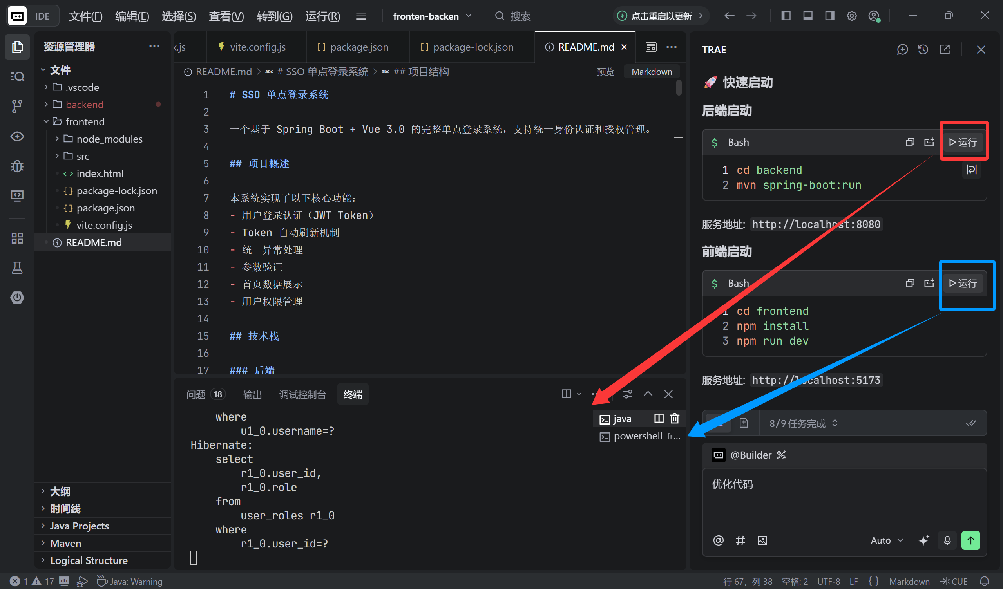
Task: Open TRAE panel in new window icon
Action: (x=945, y=49)
